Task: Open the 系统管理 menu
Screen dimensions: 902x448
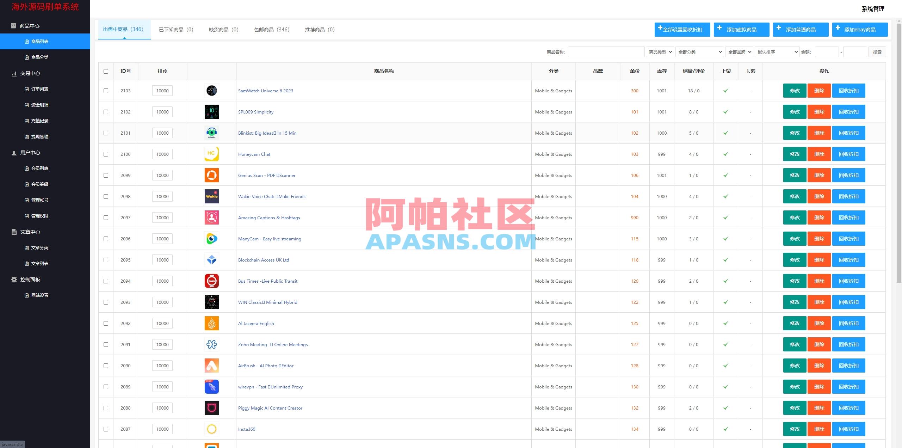Action: pos(873,9)
